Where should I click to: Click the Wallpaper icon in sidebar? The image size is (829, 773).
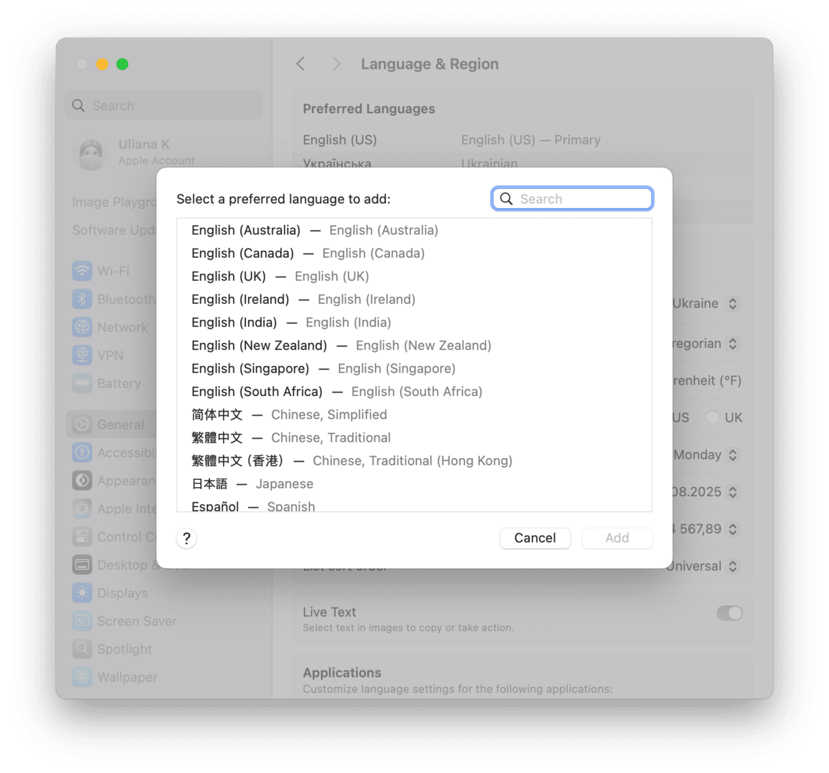[x=82, y=677]
